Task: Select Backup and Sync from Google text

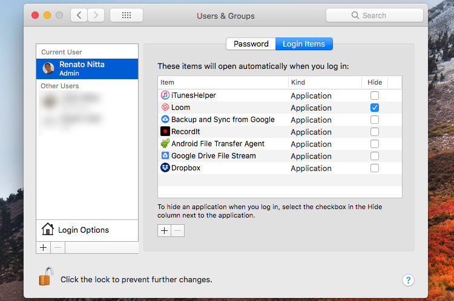Action: tap(223, 120)
